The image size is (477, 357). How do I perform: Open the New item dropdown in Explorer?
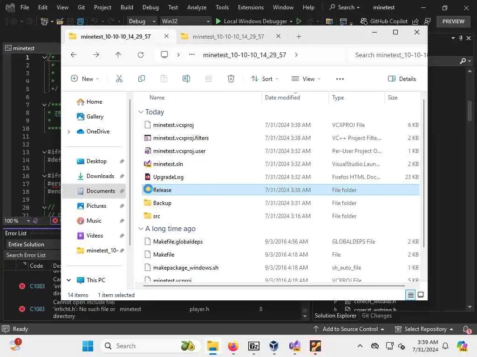tap(85, 79)
